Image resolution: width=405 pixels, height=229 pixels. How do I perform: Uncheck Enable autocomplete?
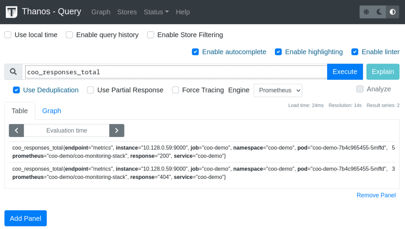[195, 52]
